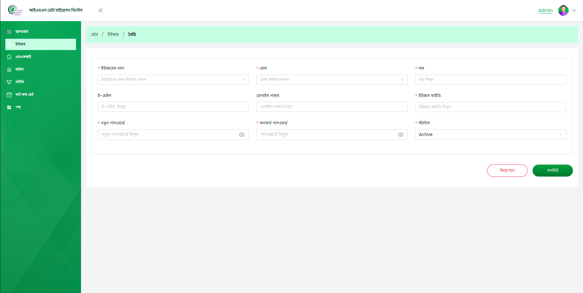Click the ই-মেইল input field
Image resolution: width=583 pixels, height=293 pixels.
coord(173,107)
